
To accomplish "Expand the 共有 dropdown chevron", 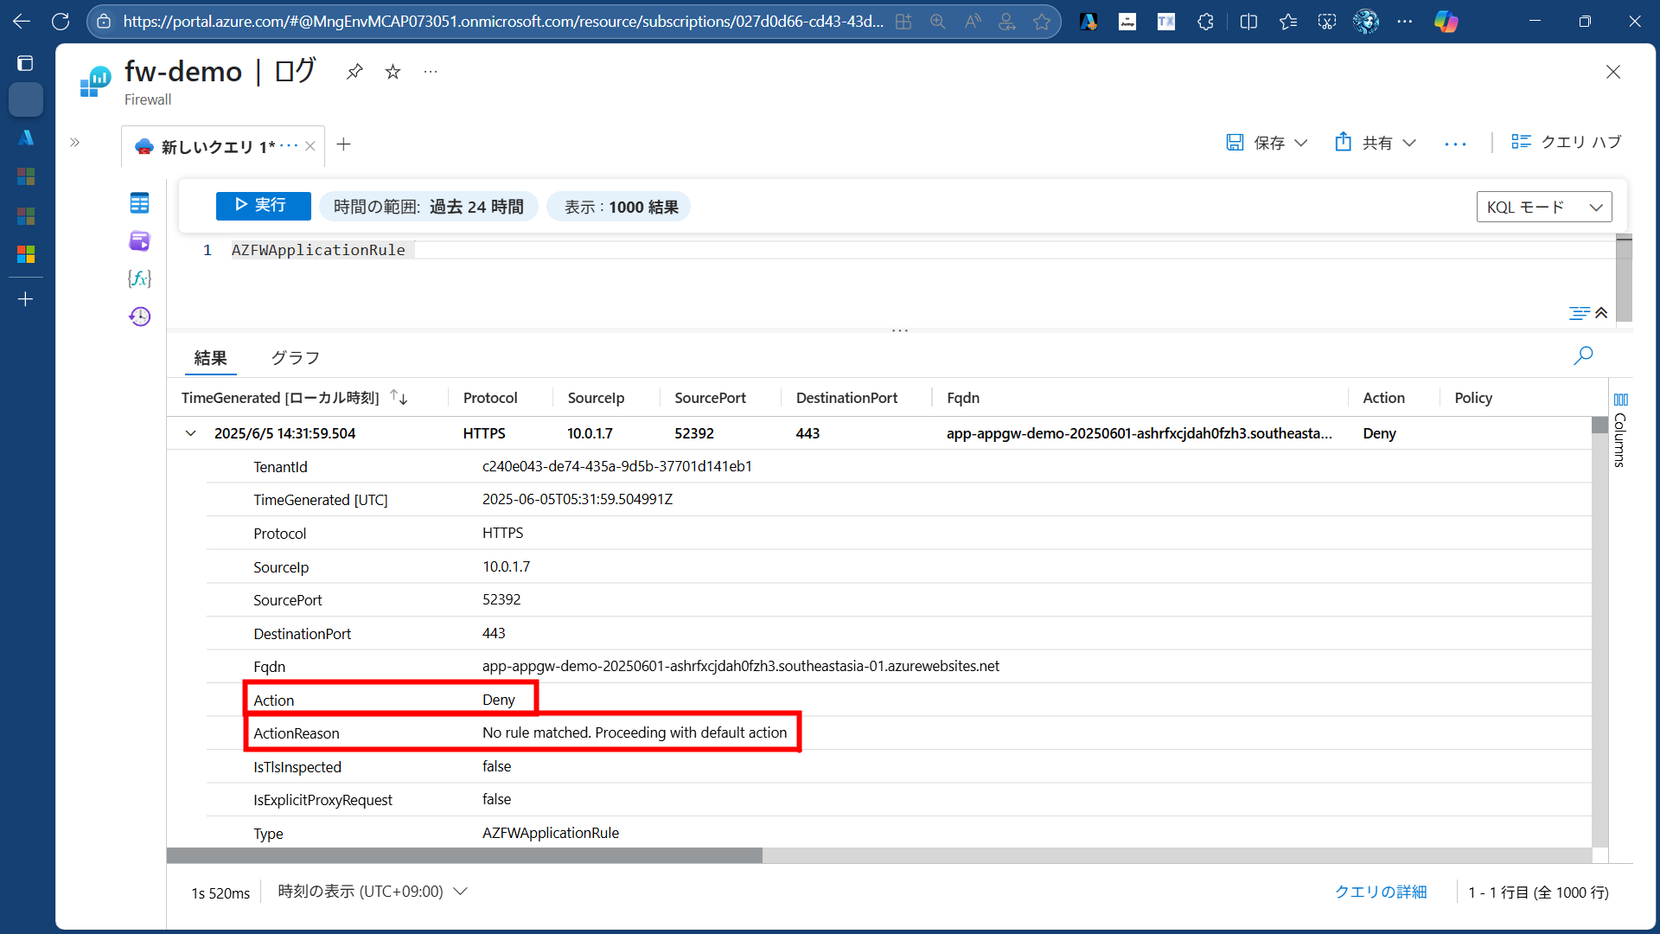I will click(x=1409, y=143).
